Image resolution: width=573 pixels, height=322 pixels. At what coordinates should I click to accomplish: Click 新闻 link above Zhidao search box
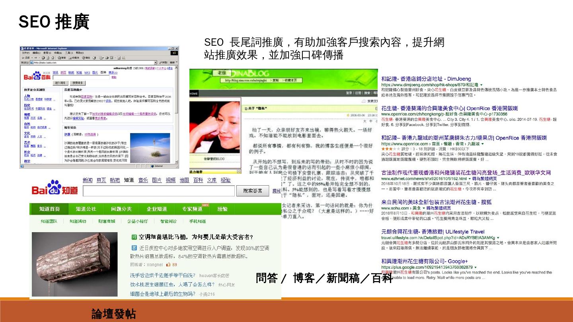click(88, 180)
